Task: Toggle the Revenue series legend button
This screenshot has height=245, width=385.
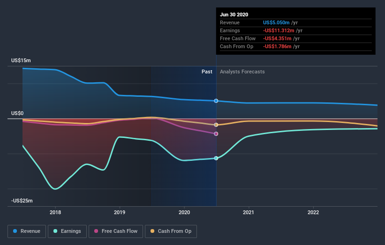Action: (x=27, y=231)
